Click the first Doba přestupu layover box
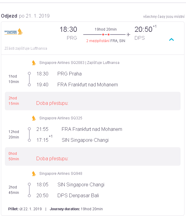 pos(93,101)
